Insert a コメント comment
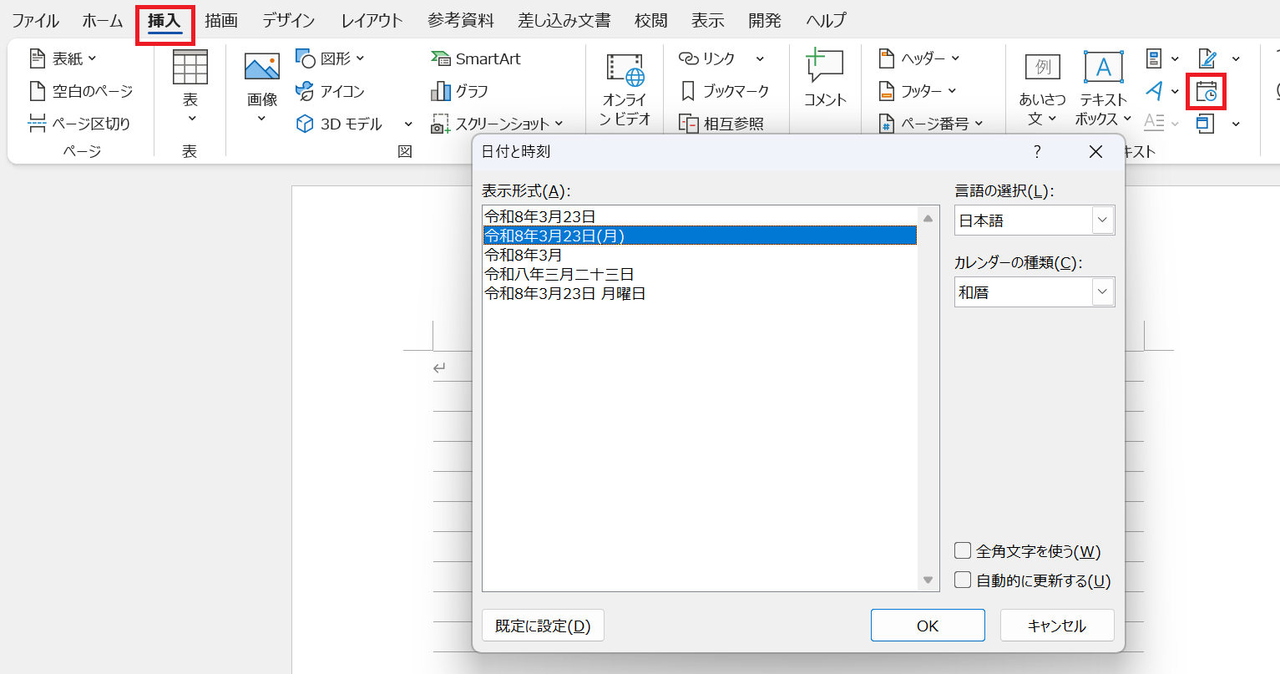The width and height of the screenshot is (1280, 674). pos(825,79)
